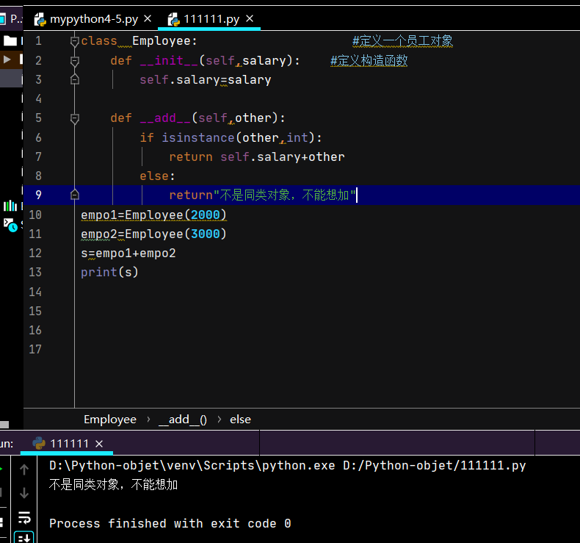Collapse the __add__ method fold on line 5
The image size is (580, 543).
[x=75, y=118]
